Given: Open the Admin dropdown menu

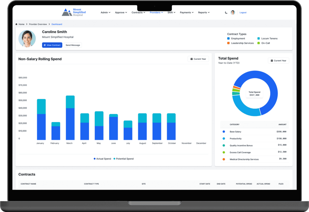Looking at the screenshot, I should coord(105,13).
